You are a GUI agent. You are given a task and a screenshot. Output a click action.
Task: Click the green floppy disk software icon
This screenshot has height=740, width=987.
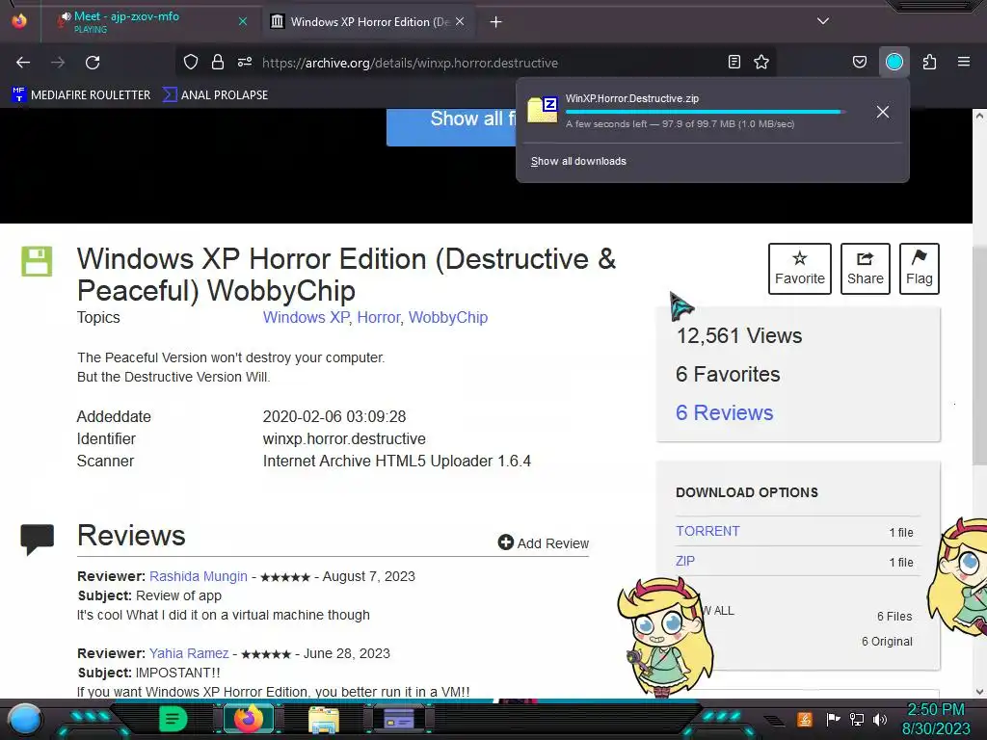37,262
